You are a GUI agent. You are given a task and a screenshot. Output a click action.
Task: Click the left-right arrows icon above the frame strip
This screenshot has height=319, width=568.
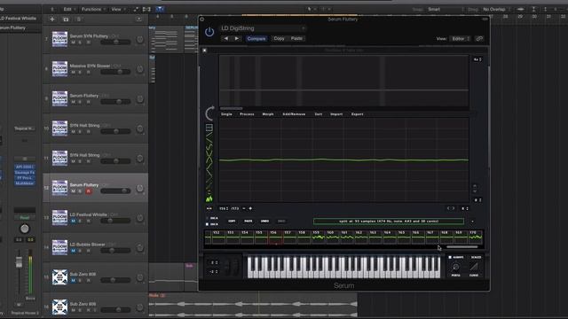point(451,208)
